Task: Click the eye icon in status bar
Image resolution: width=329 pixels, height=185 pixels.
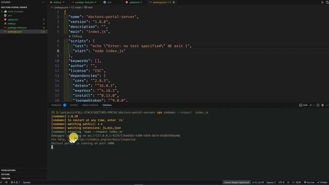Action: (x=7, y=182)
